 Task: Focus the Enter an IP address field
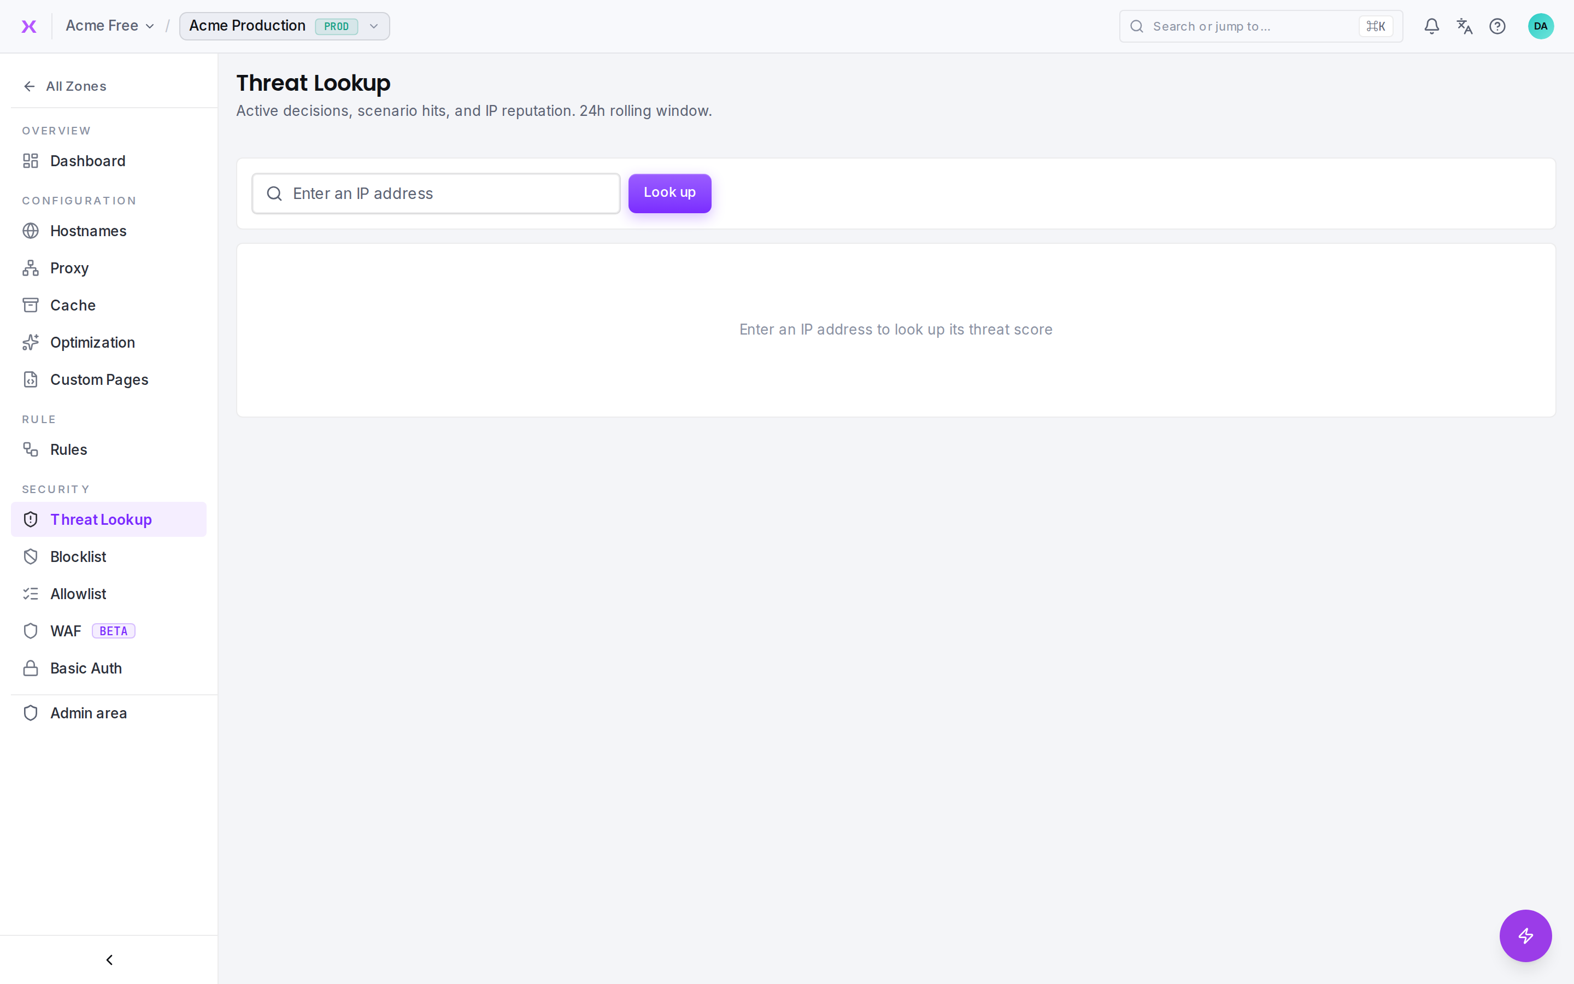point(436,194)
